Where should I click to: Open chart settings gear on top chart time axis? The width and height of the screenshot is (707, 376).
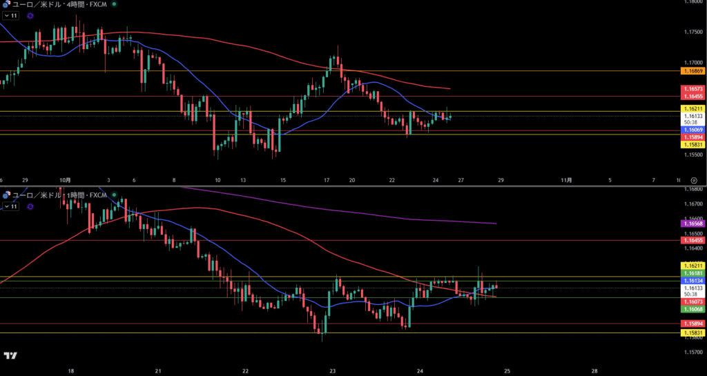693,179
